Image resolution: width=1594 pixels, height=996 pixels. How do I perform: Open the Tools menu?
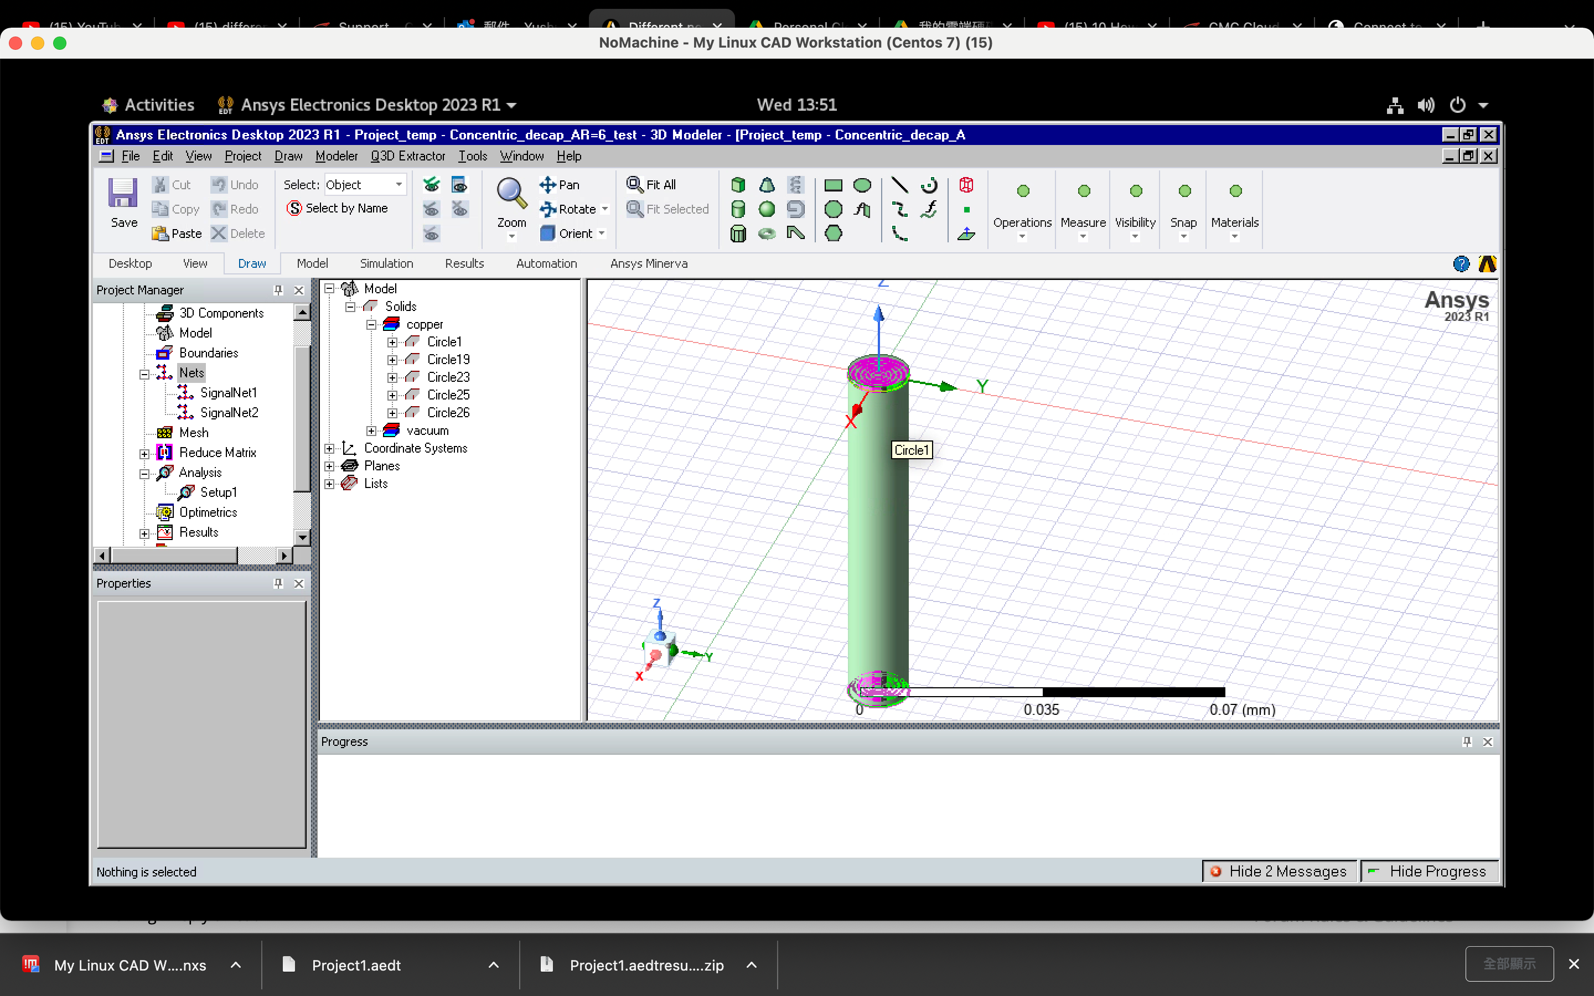click(473, 156)
